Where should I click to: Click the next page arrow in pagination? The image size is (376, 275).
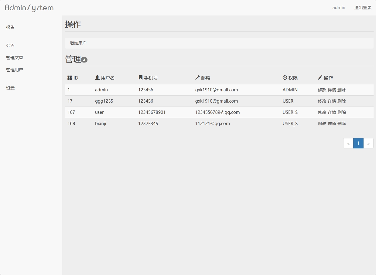coord(368,143)
